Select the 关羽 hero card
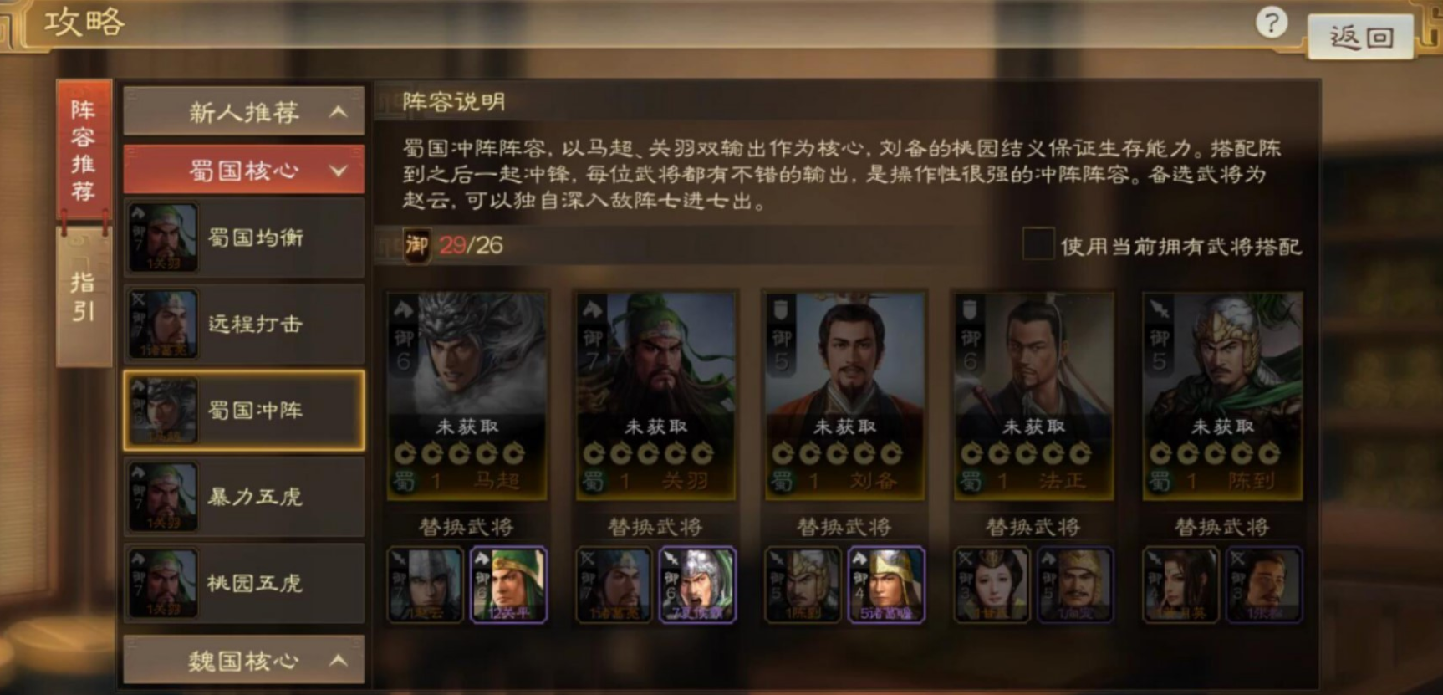 655,396
